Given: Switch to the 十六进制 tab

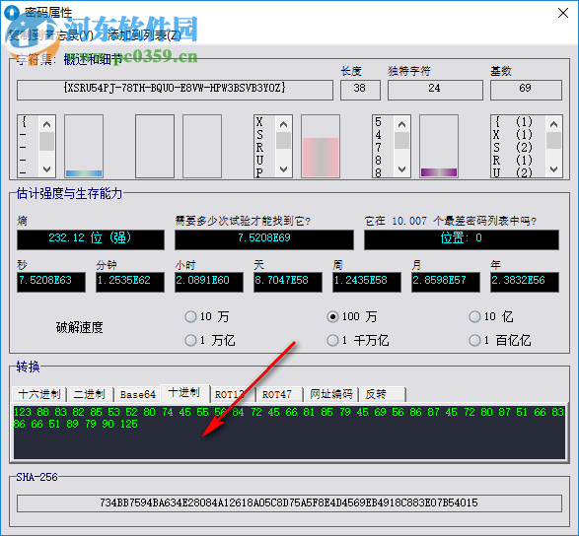Looking at the screenshot, I should coord(39,394).
